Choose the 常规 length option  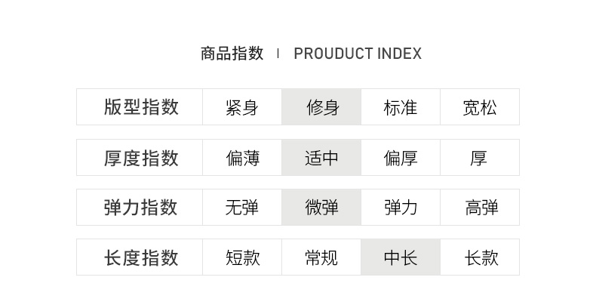point(321,257)
